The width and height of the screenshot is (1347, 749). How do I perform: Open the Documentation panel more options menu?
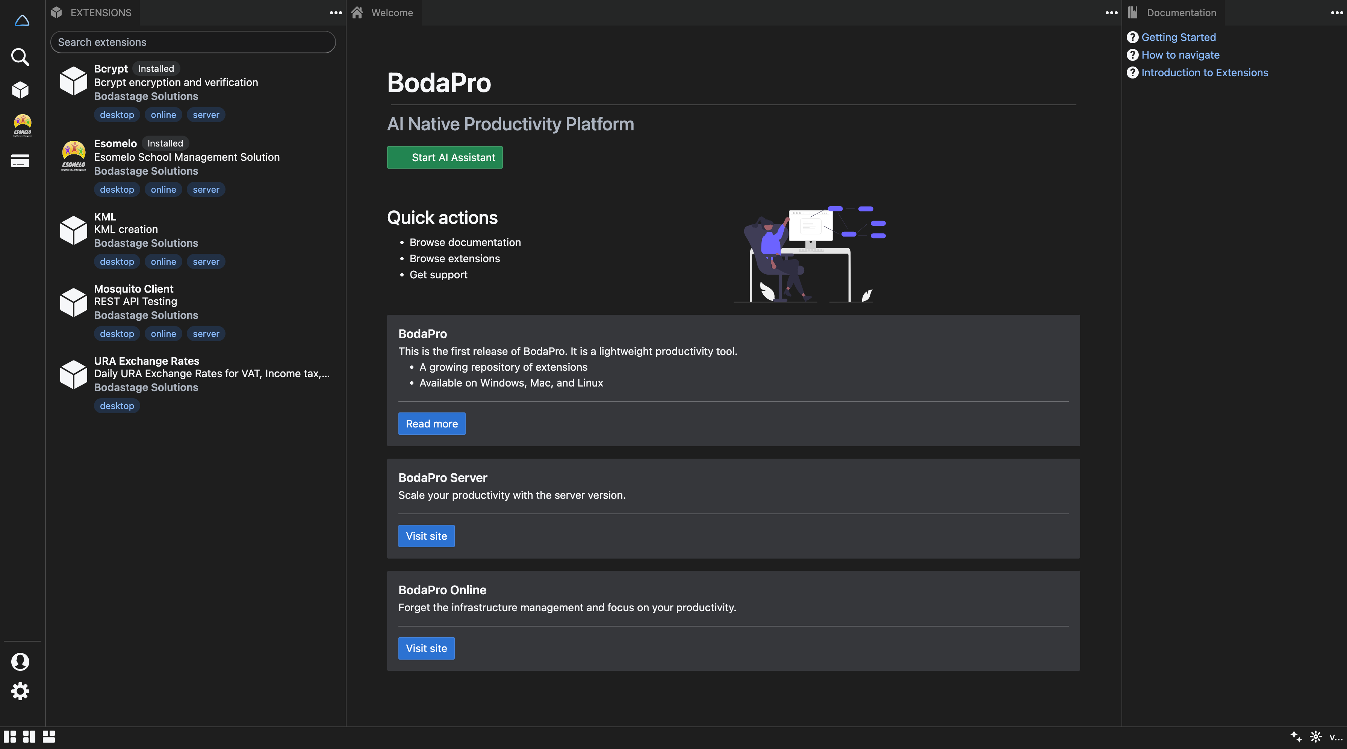click(1336, 12)
